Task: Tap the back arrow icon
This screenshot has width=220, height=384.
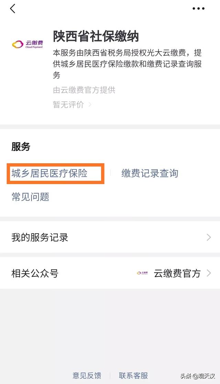Action: point(13,9)
